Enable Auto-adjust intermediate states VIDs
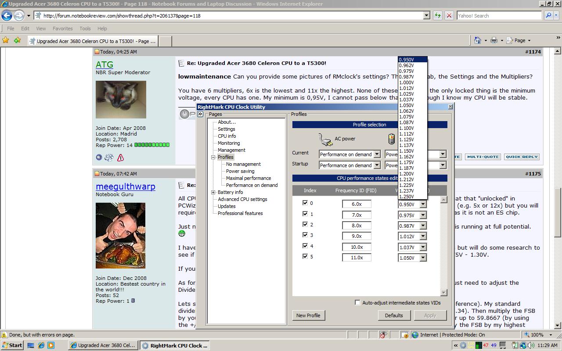This screenshot has width=562, height=351. 357,303
